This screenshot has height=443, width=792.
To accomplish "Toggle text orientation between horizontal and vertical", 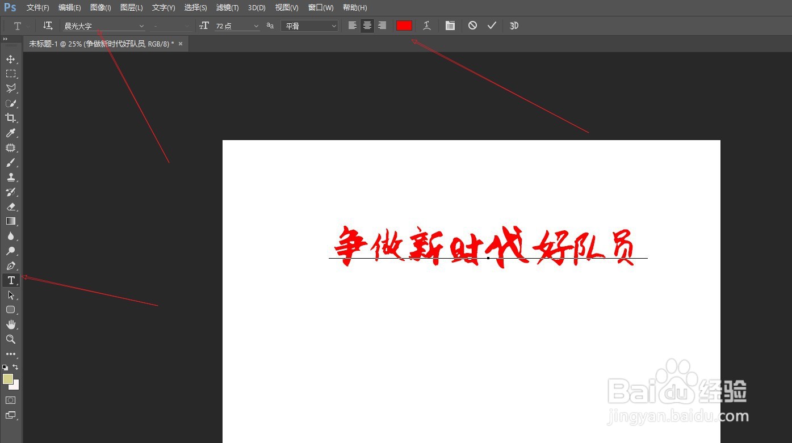I will click(47, 25).
